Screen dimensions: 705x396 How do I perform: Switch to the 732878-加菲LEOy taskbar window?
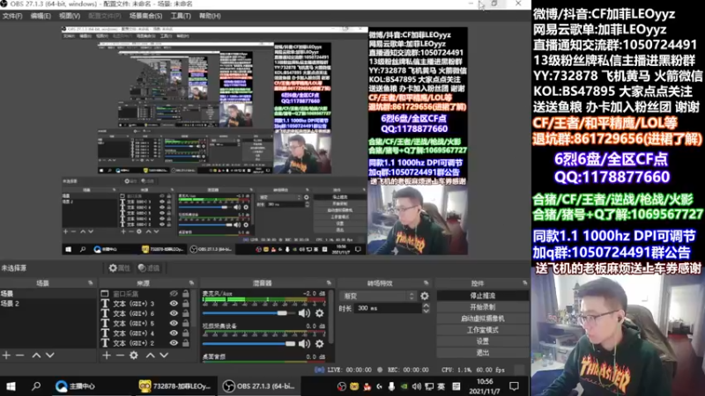(x=174, y=386)
